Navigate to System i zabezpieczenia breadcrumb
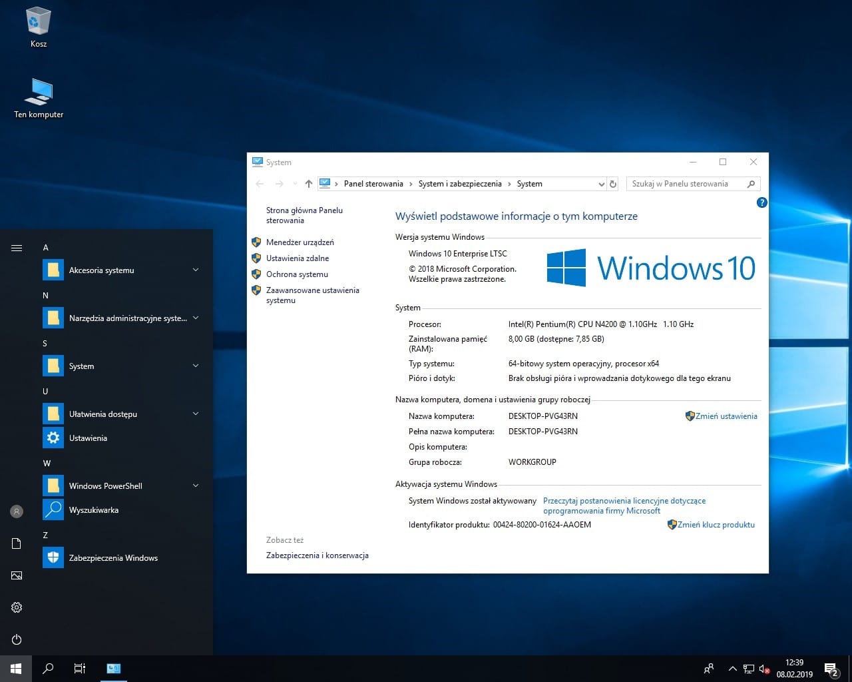852x682 pixels. [460, 184]
